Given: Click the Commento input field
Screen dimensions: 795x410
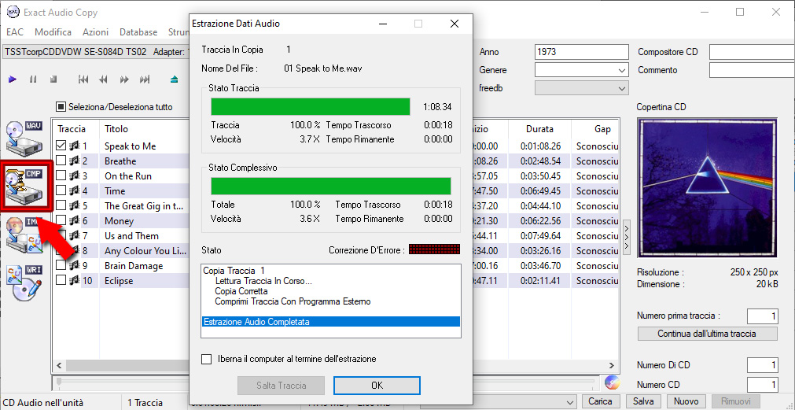Looking at the screenshot, I should point(752,70).
